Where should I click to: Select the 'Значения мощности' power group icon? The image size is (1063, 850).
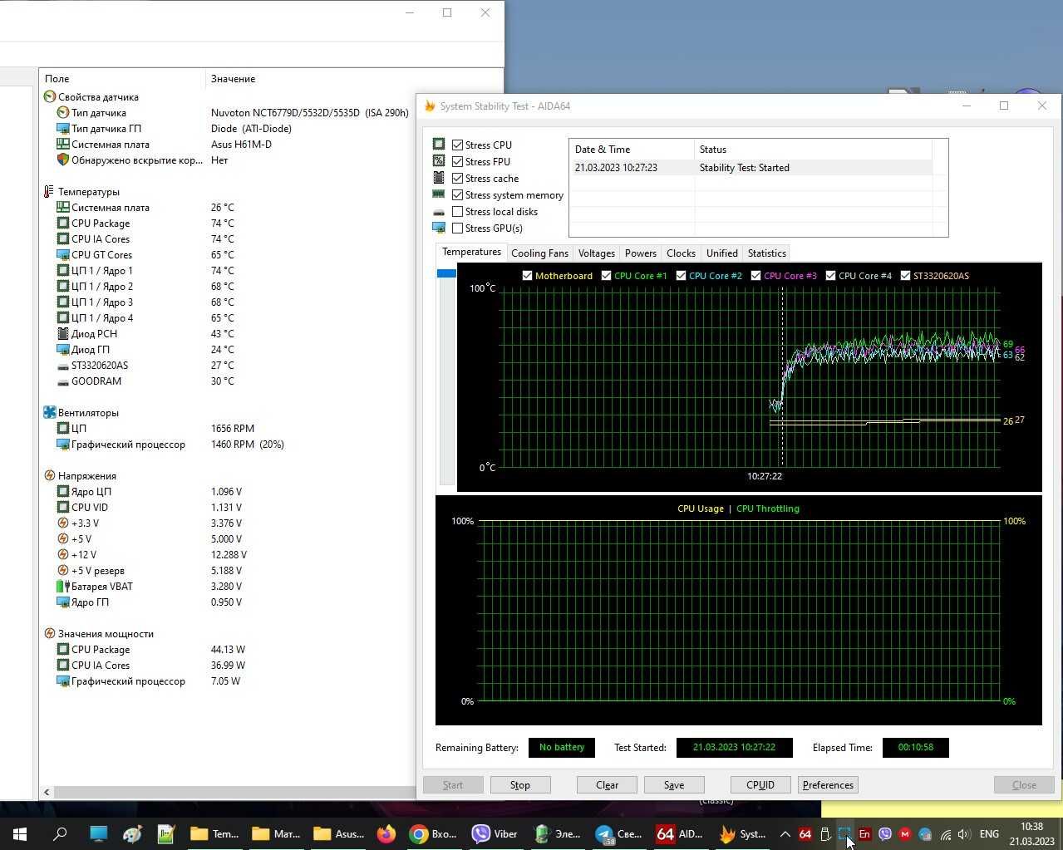[49, 633]
